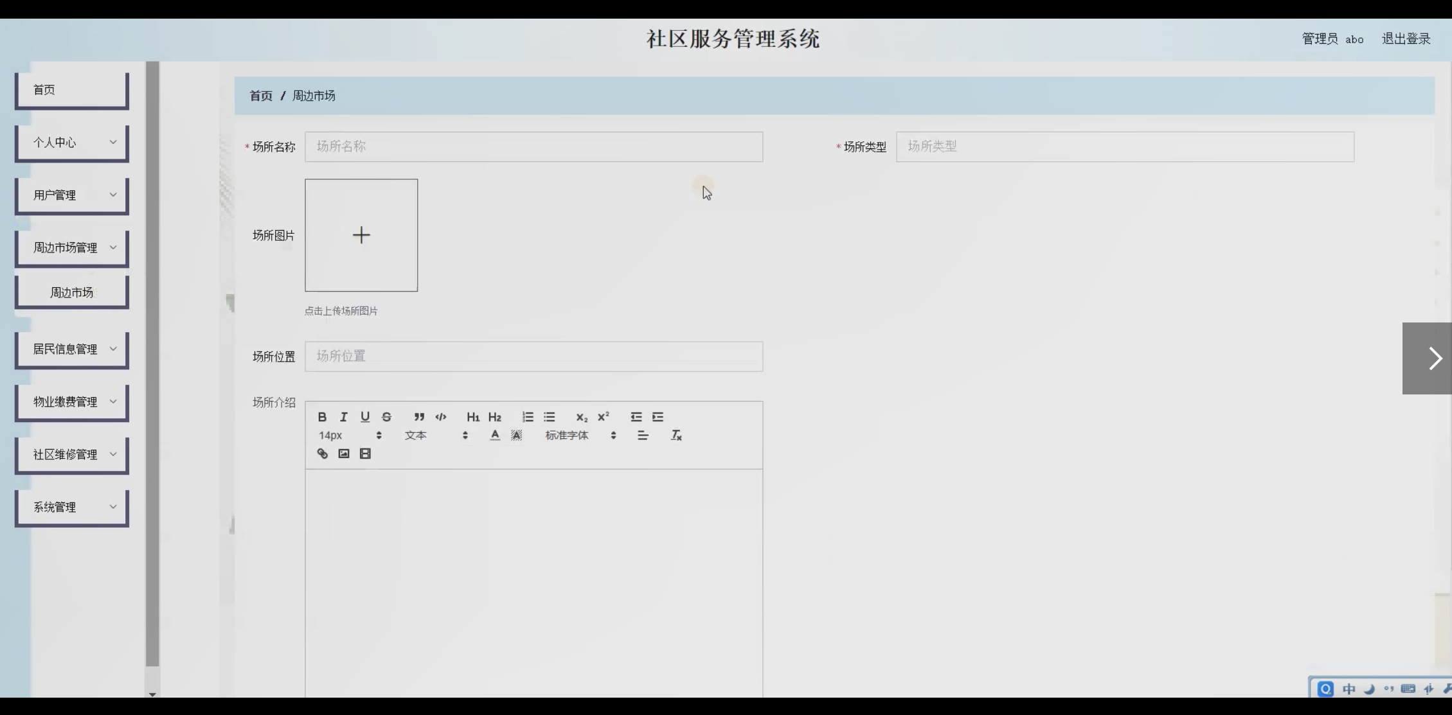
Task: Click the superscript icon
Action: point(603,417)
